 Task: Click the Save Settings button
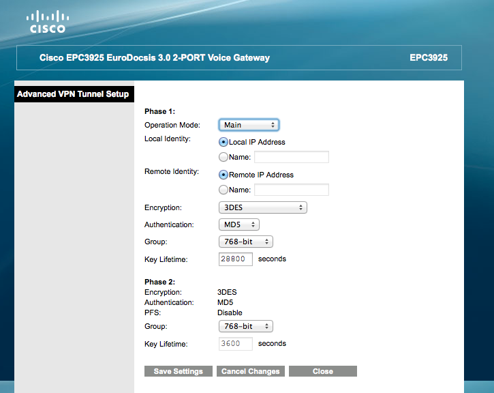[179, 371]
